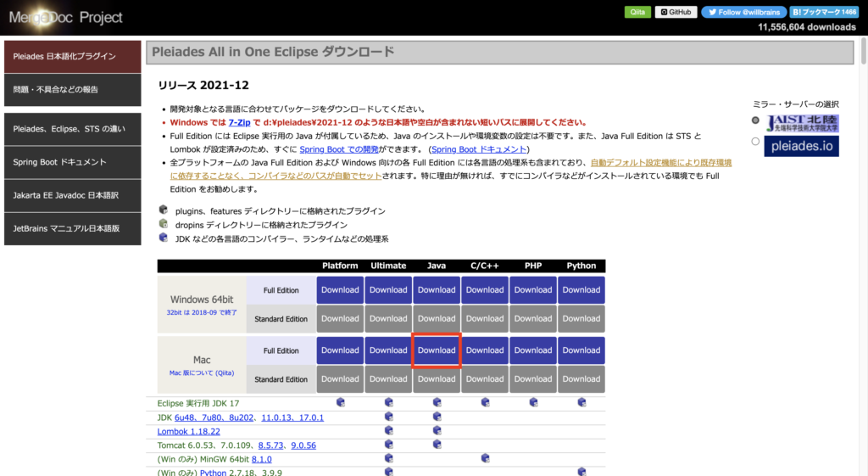Download Mac Full Edition Ultimate

coord(388,350)
